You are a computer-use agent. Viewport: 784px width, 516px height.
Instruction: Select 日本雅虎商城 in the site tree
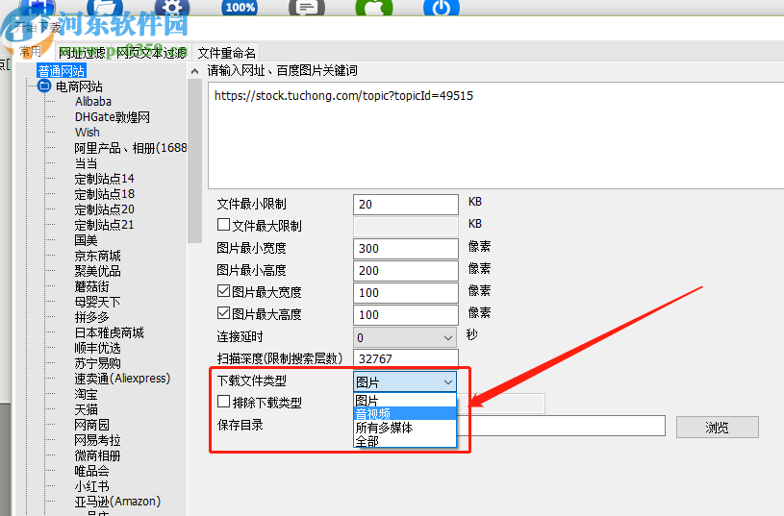click(x=109, y=332)
